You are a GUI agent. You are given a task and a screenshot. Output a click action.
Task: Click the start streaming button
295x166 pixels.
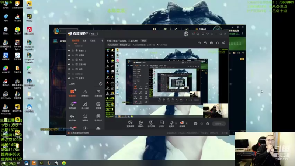[219, 124]
